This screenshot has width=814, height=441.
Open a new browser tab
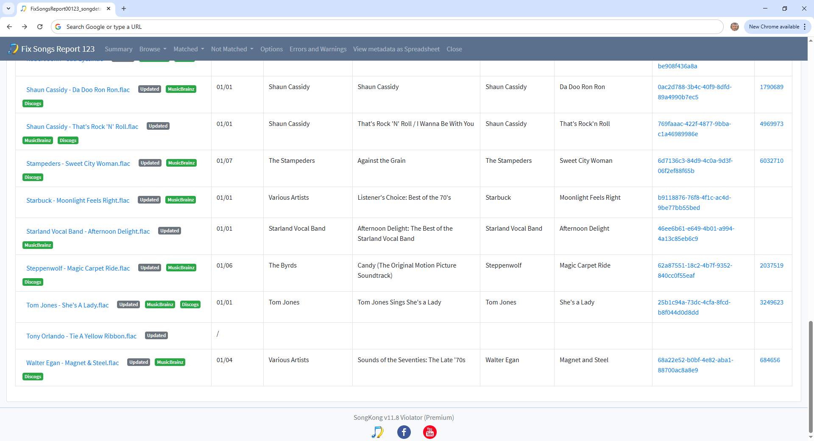pyautogui.click(x=124, y=8)
